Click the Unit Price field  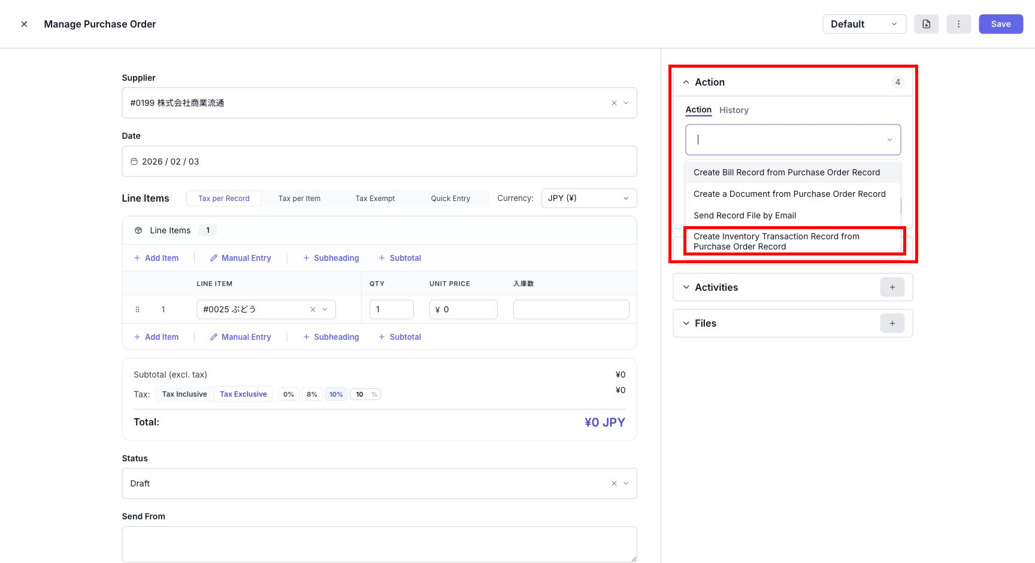[463, 309]
